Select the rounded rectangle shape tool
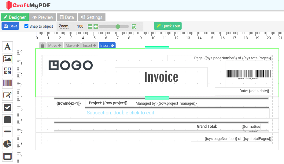Viewport: 284px width, 164px height. [x=7, y=120]
